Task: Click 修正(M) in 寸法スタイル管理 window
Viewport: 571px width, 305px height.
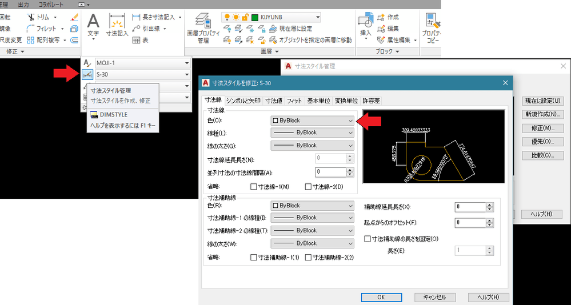Action: coord(542,128)
